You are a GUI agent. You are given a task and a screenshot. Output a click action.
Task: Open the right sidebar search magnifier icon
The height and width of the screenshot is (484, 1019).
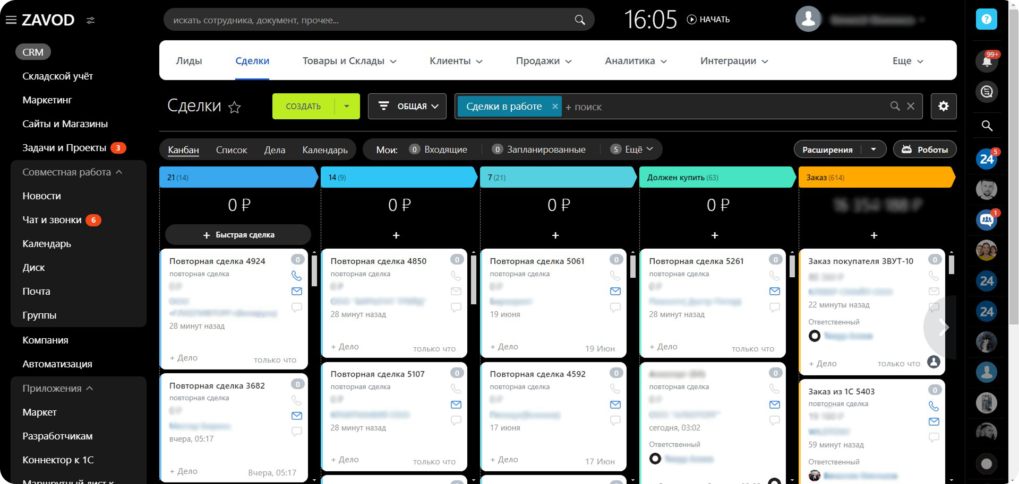[987, 126]
